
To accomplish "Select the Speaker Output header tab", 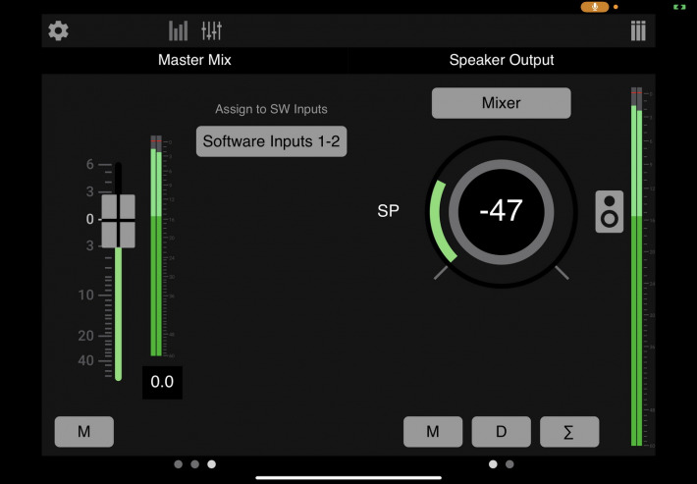I will 502,60.
